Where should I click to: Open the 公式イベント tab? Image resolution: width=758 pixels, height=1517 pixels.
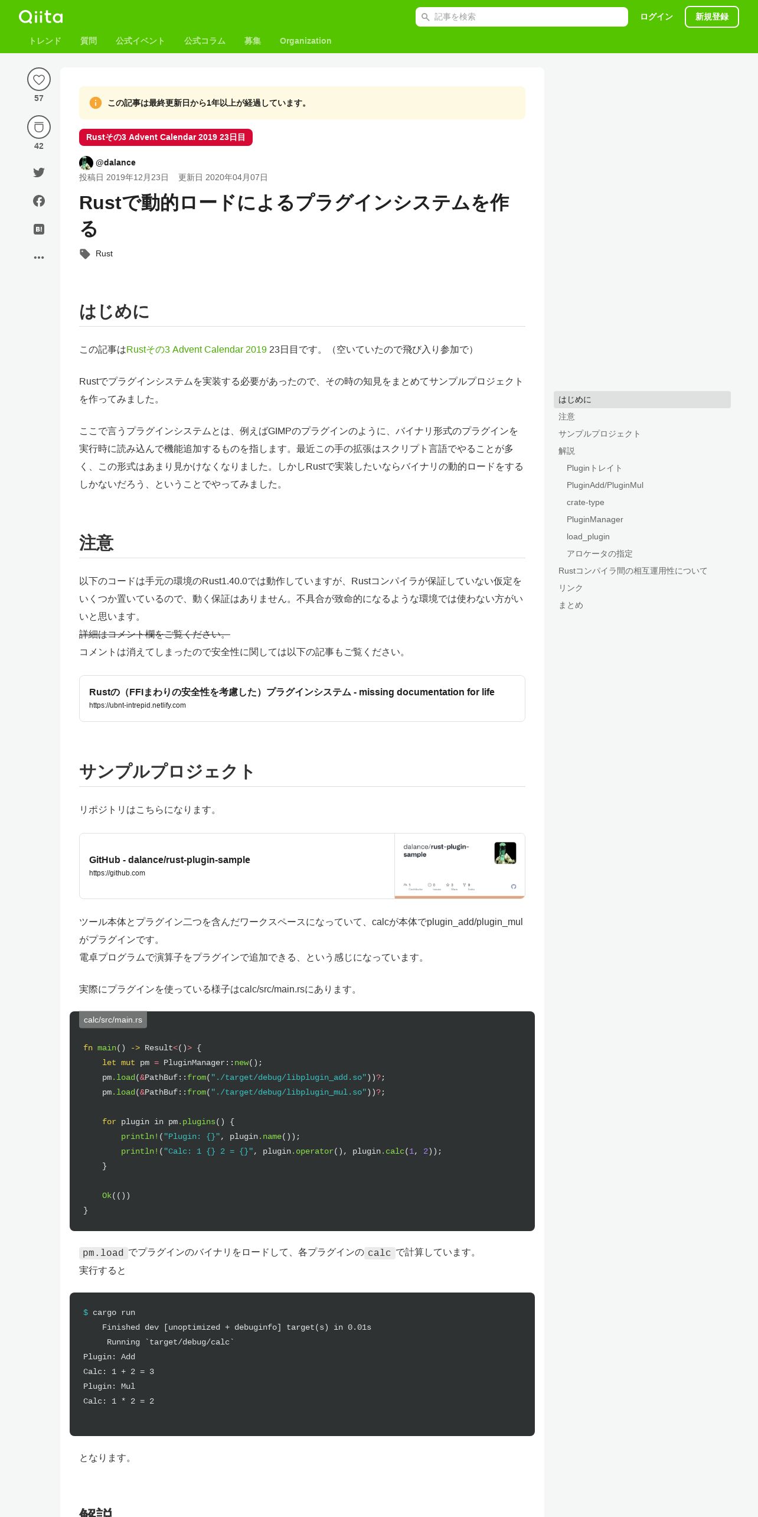coord(141,41)
